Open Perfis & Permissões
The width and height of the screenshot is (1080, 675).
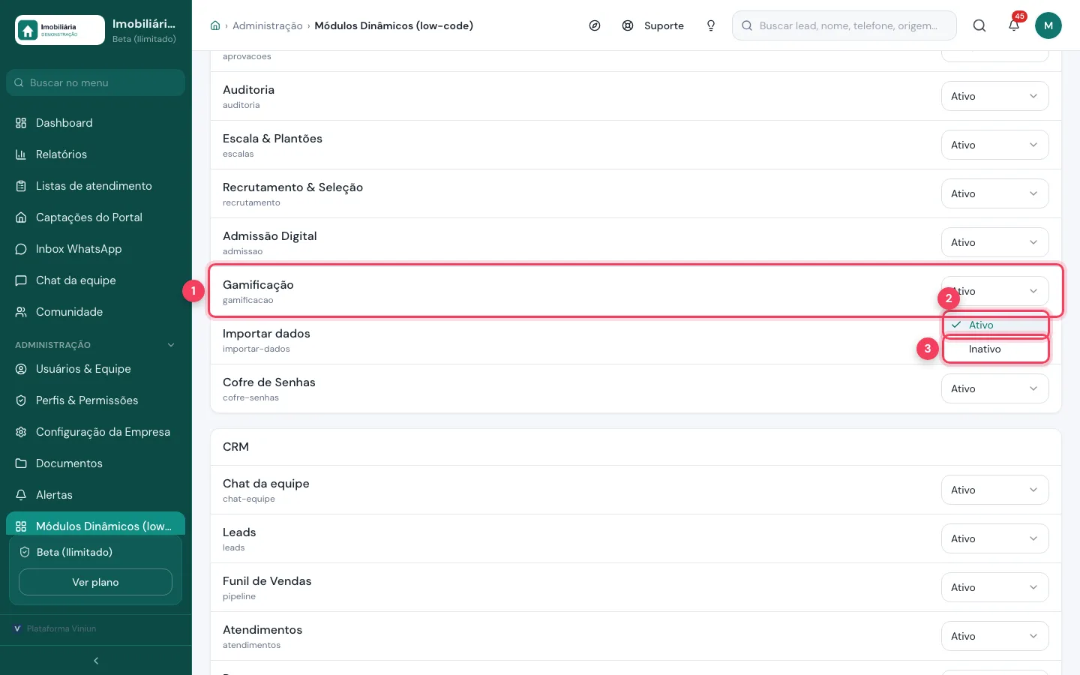coord(95,400)
